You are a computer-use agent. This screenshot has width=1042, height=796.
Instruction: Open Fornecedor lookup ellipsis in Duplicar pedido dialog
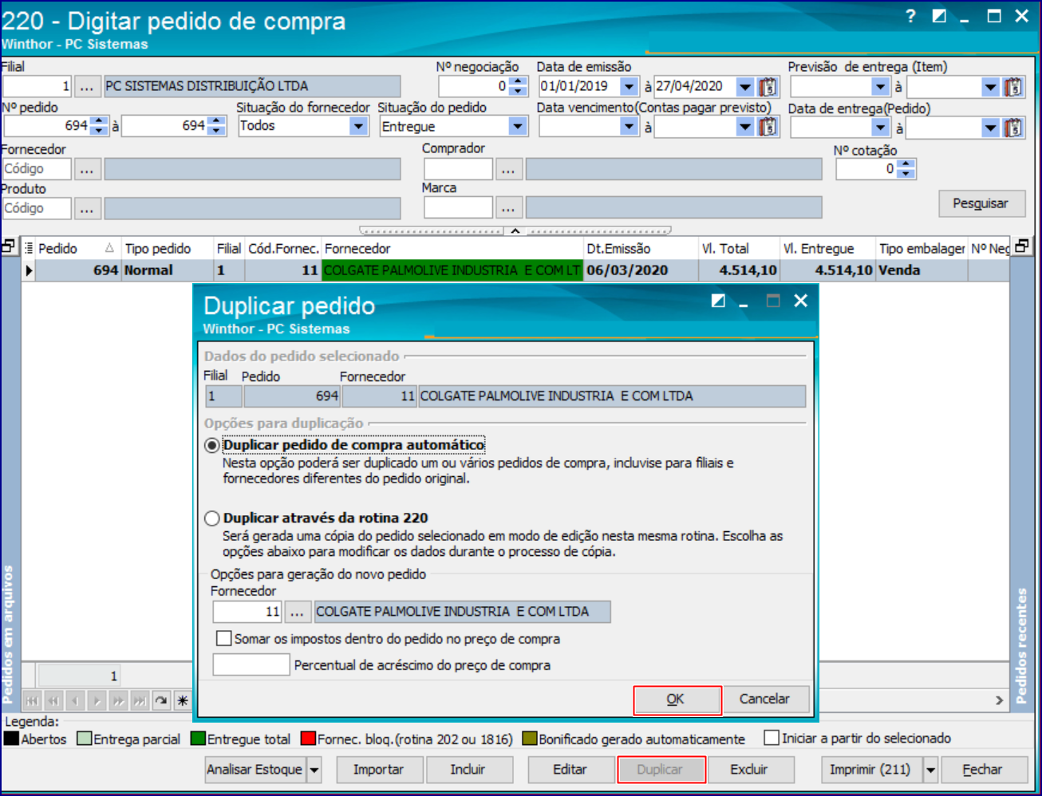click(297, 612)
